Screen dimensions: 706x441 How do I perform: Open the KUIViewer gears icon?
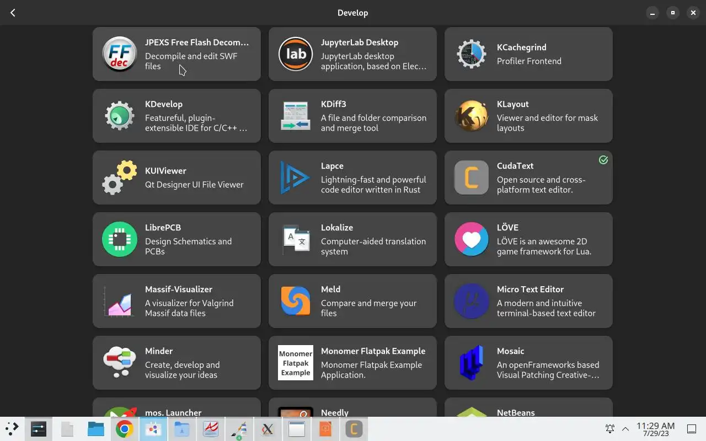120,178
